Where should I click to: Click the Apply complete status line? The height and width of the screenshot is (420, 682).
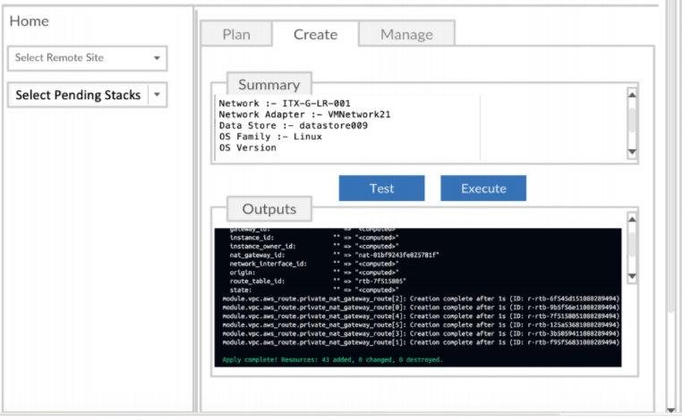332,359
